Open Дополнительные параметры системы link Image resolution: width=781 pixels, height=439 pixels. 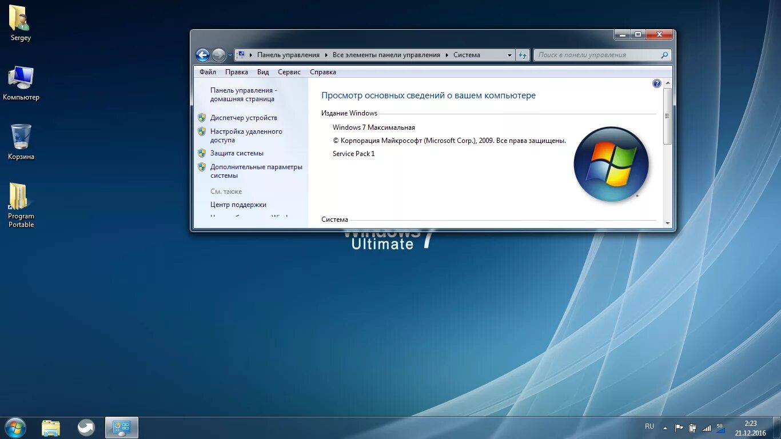256,171
